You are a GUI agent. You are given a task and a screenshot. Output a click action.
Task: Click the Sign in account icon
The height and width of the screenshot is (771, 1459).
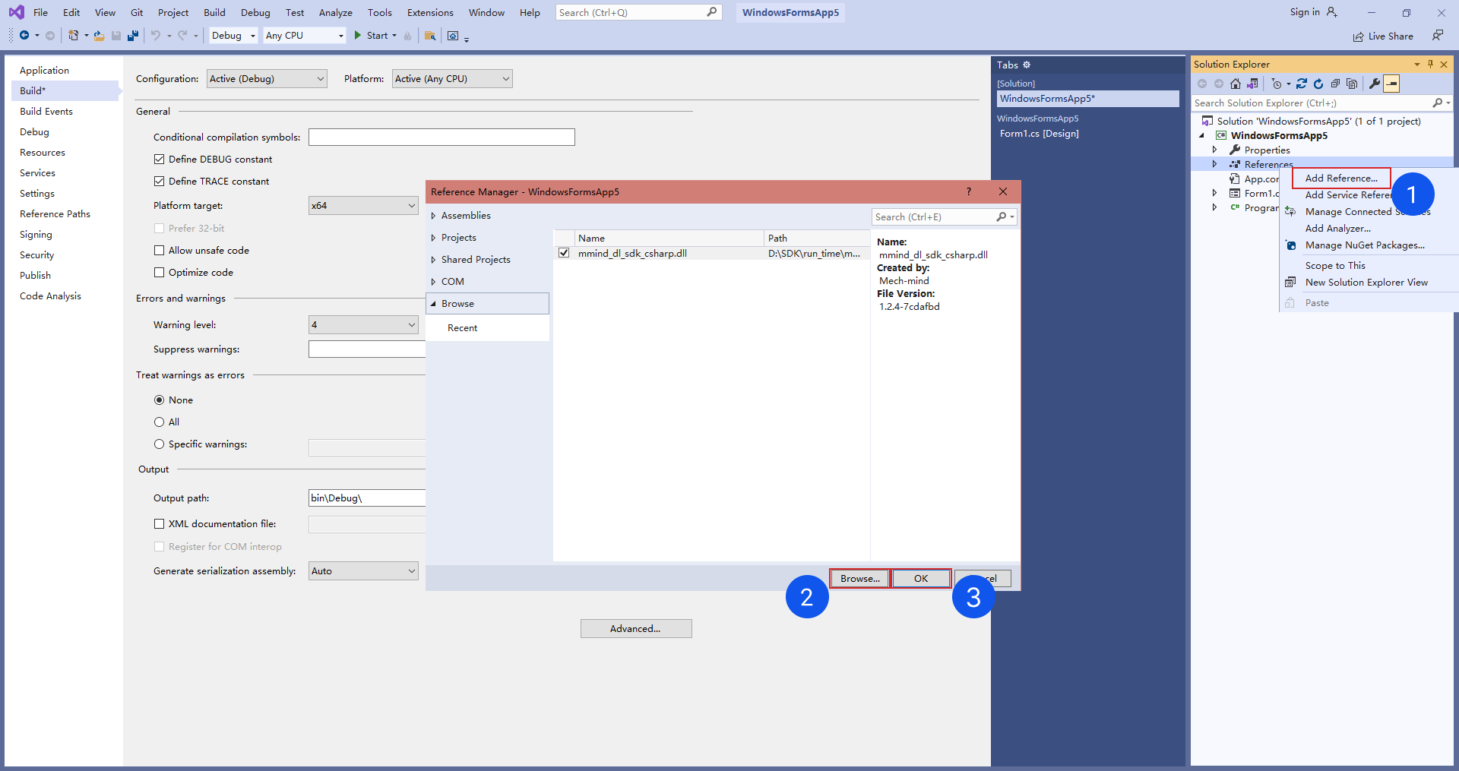(1331, 12)
